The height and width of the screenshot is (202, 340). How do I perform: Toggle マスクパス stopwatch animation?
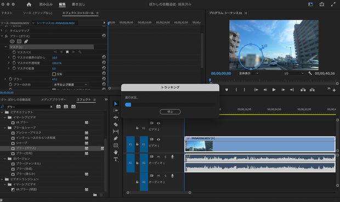click(x=14, y=52)
